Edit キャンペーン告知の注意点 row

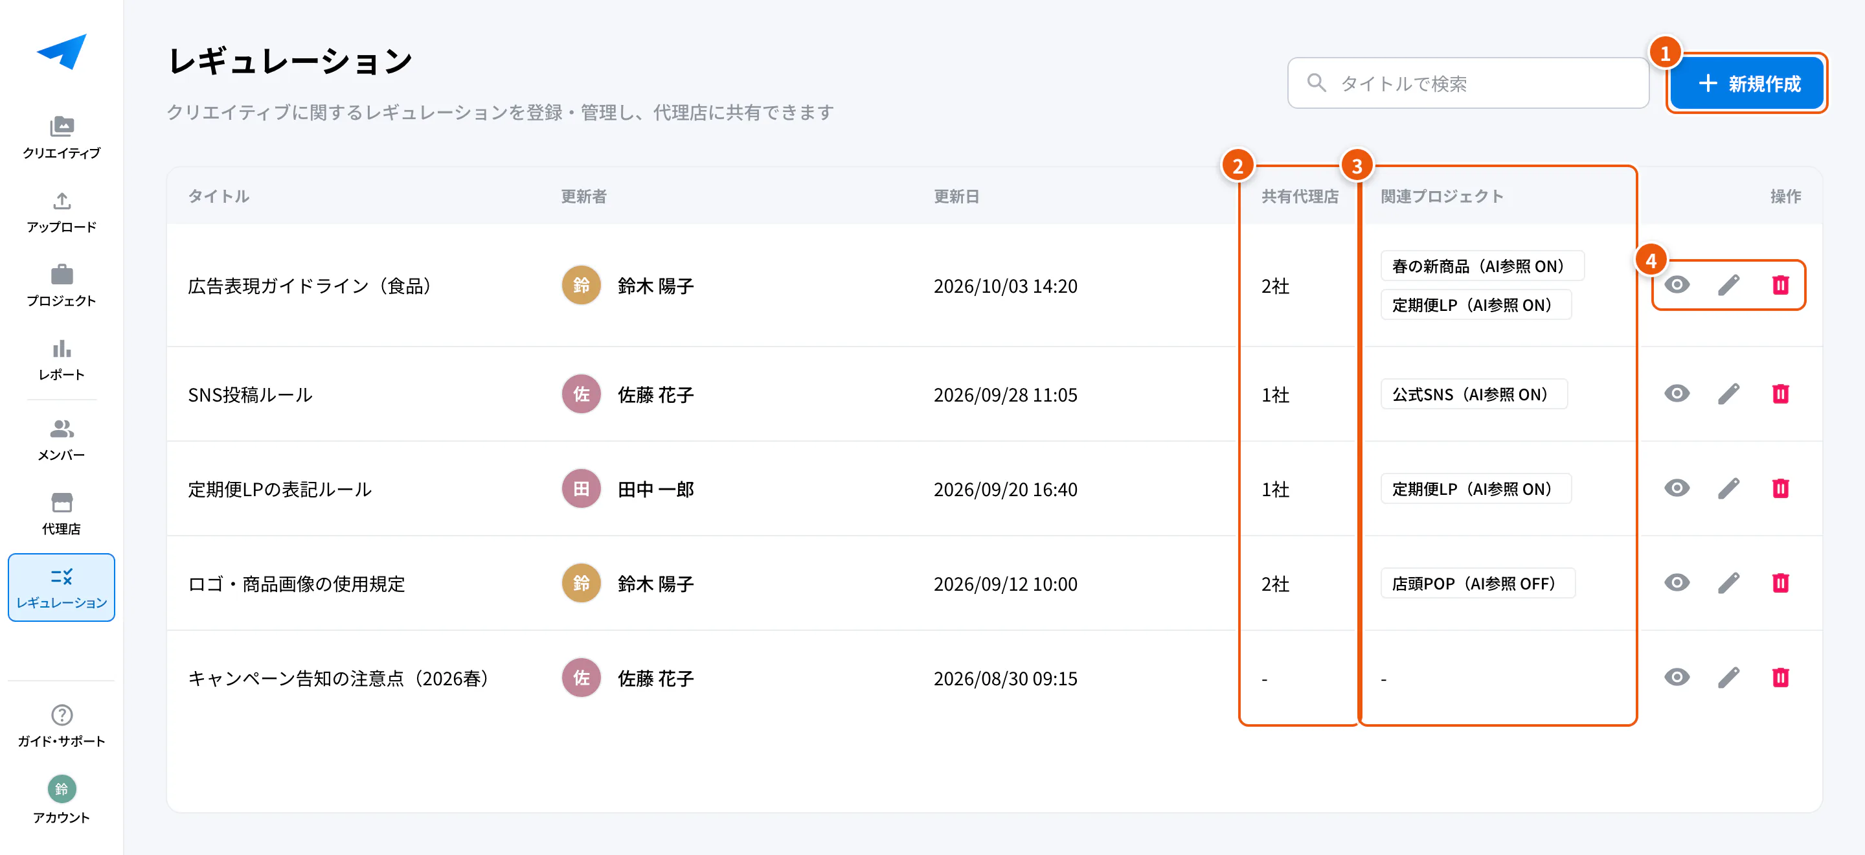point(1729,678)
